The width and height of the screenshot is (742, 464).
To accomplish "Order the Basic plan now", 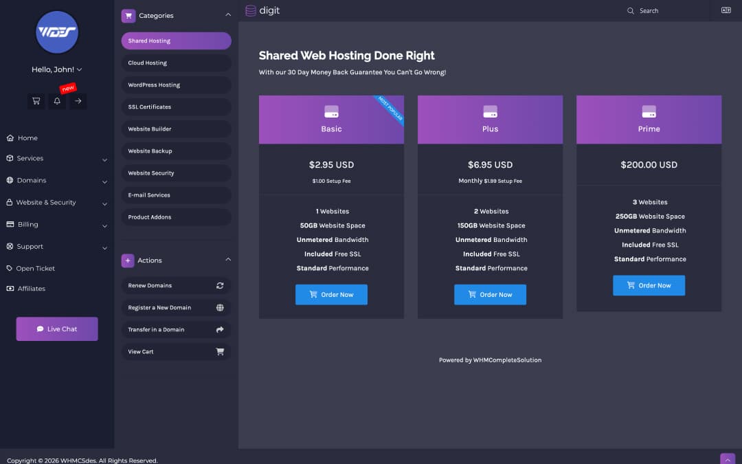I will 331,294.
